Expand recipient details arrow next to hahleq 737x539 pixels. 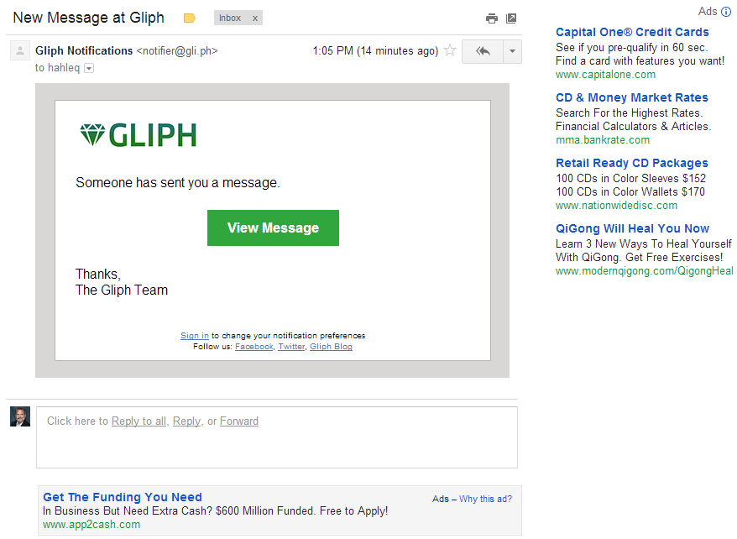tap(89, 68)
